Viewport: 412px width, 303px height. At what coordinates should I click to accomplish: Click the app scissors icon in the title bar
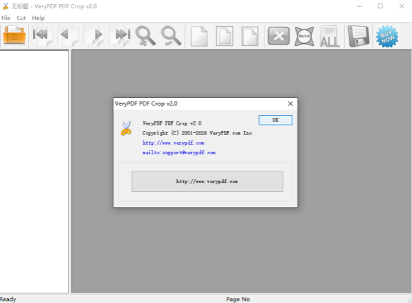point(5,6)
